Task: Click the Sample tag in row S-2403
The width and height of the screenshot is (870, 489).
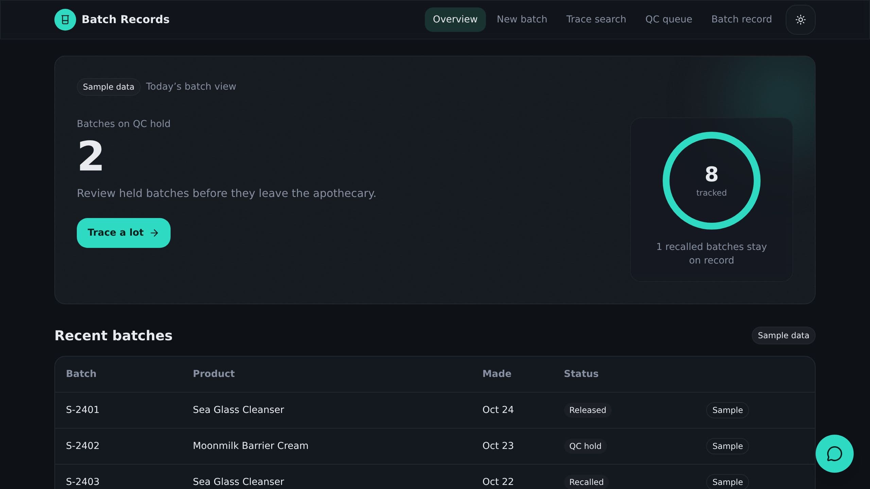Action: tap(727, 482)
